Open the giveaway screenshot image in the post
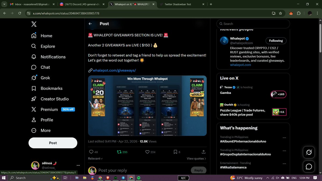This screenshot has width=322, height=181. [147, 106]
